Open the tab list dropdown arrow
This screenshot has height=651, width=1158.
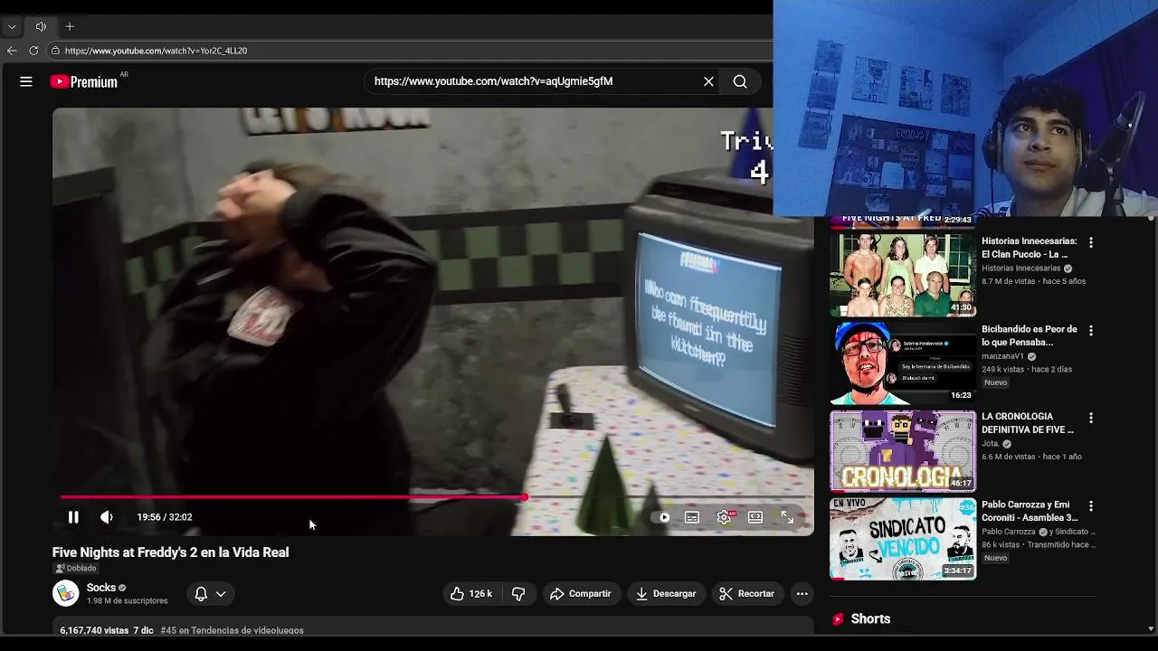point(12,26)
